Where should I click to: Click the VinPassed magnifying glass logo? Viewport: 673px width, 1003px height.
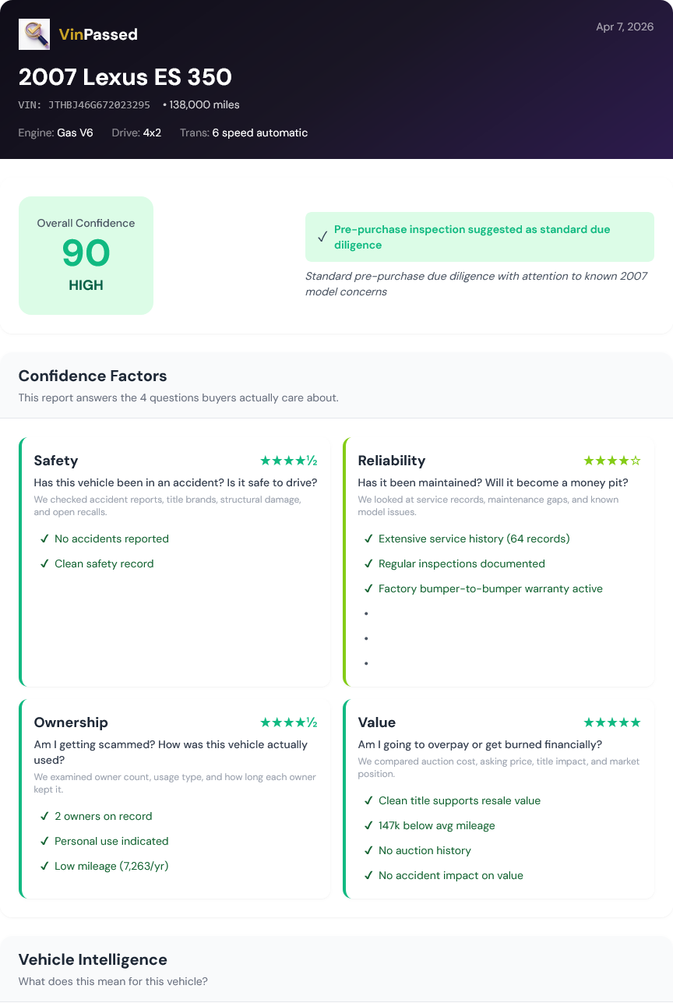coord(34,34)
